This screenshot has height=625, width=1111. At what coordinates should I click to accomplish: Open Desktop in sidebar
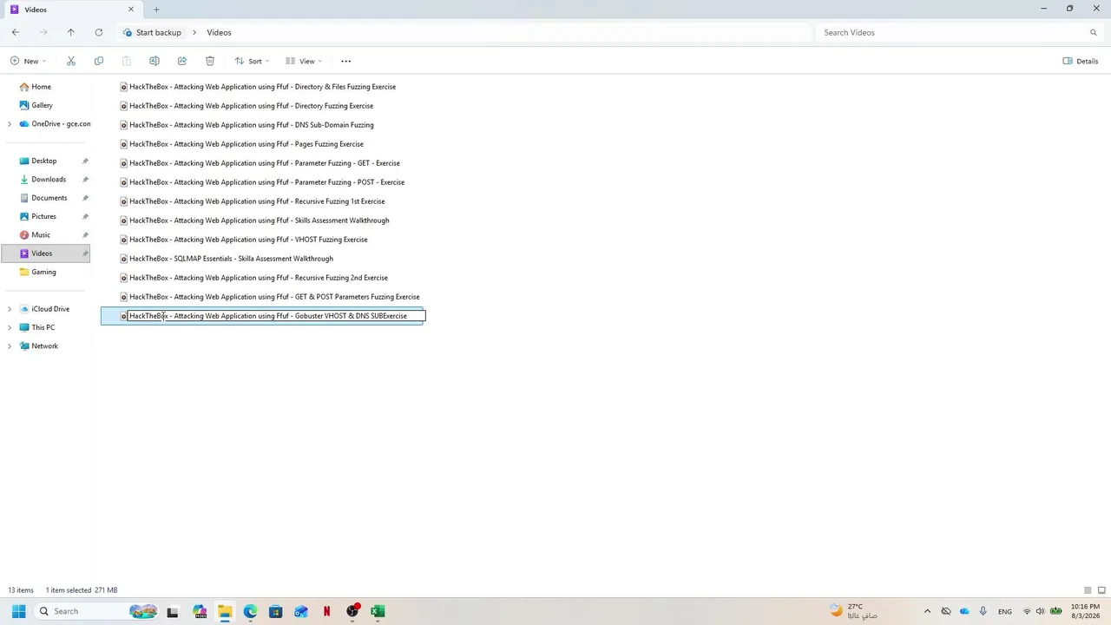pyautogui.click(x=45, y=161)
